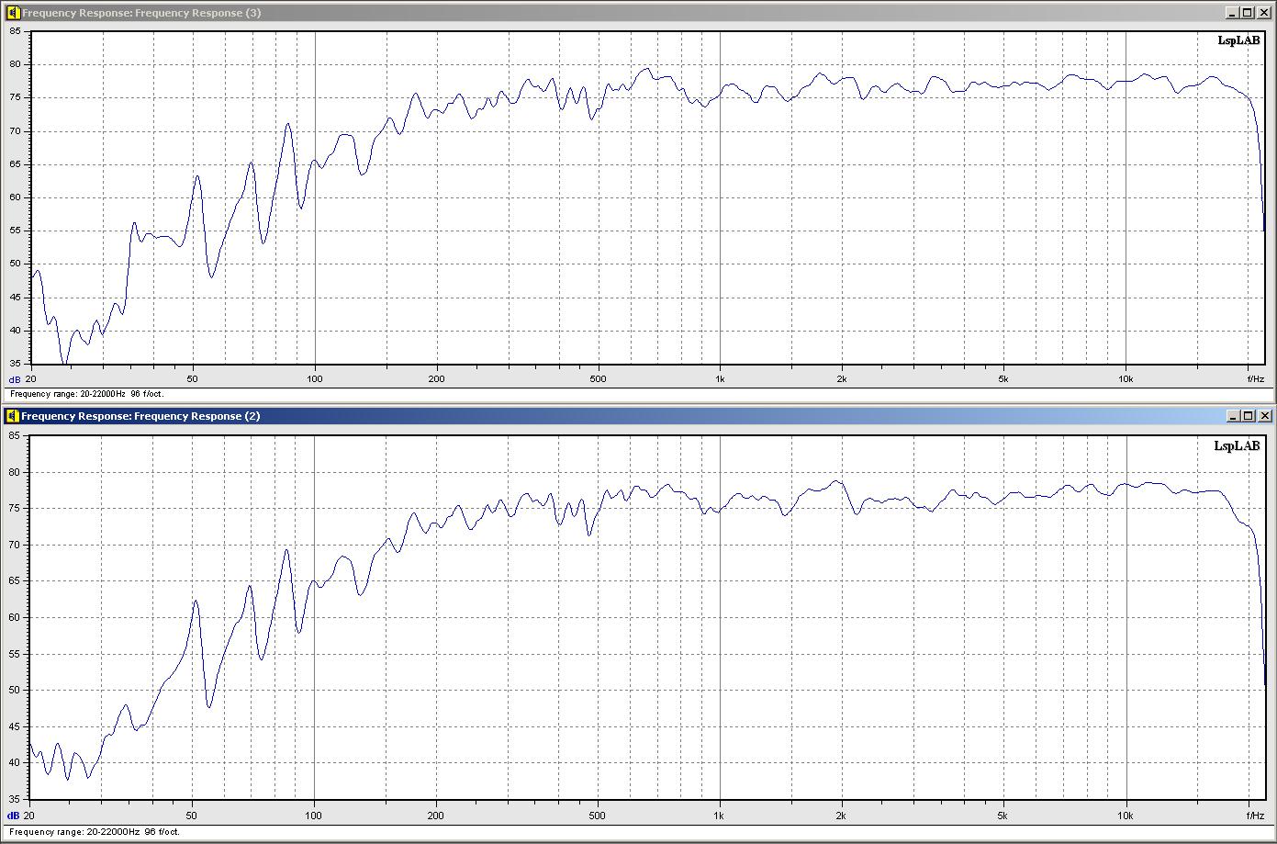This screenshot has width=1277, height=844.
Task: Click the 70 dB axis value in Frequency Response (3)
Action: [x=15, y=130]
